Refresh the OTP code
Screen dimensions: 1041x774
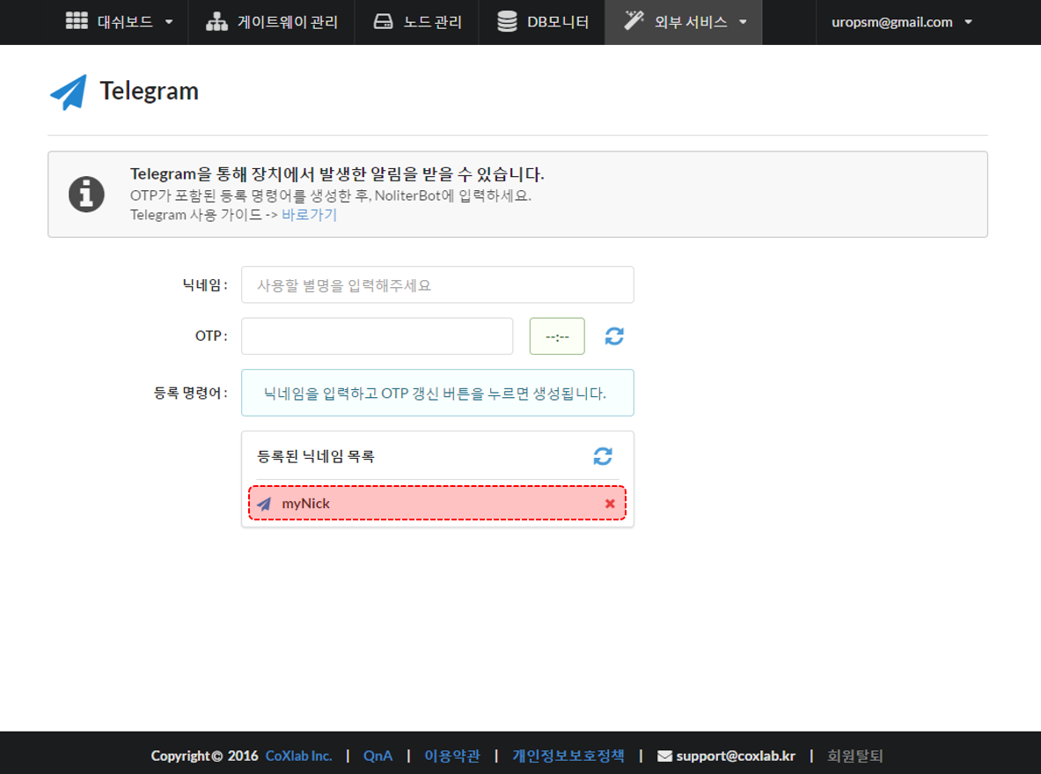click(x=614, y=336)
